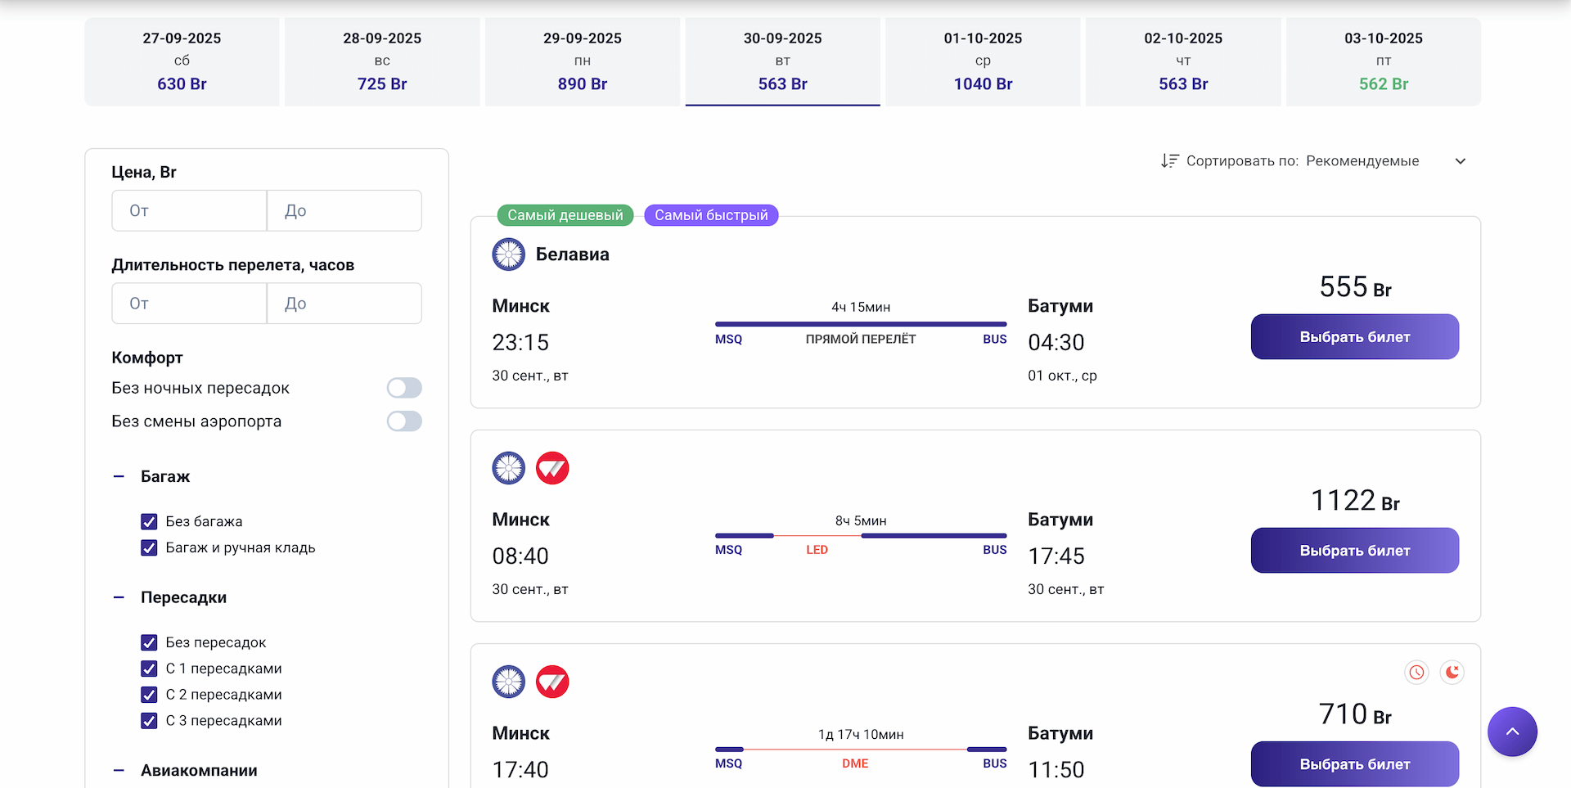Click the price 'От' input field

189,211
